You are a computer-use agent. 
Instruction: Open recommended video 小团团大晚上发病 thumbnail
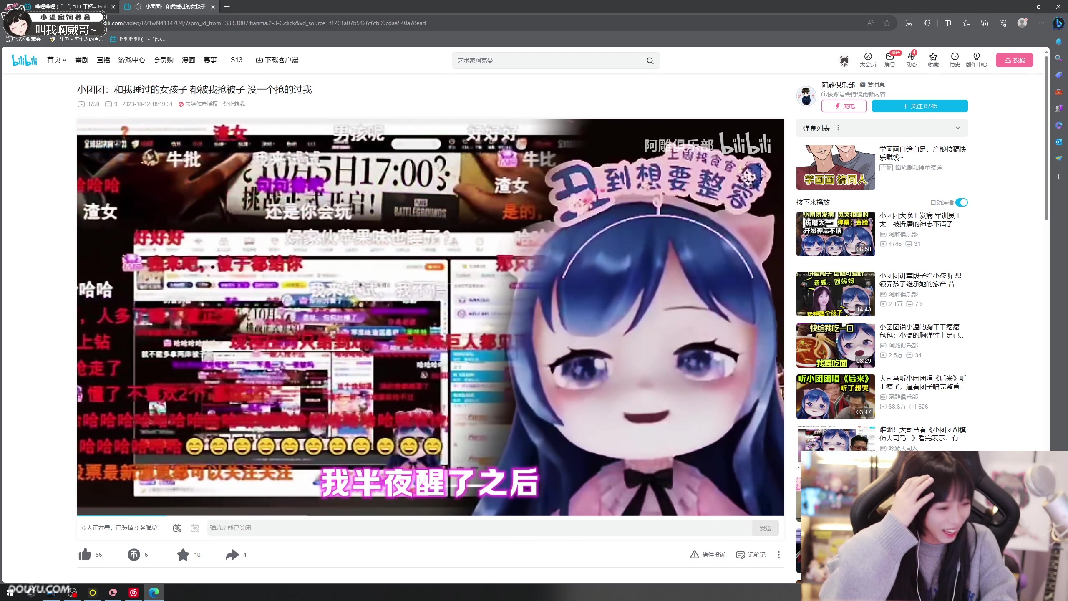click(x=835, y=234)
